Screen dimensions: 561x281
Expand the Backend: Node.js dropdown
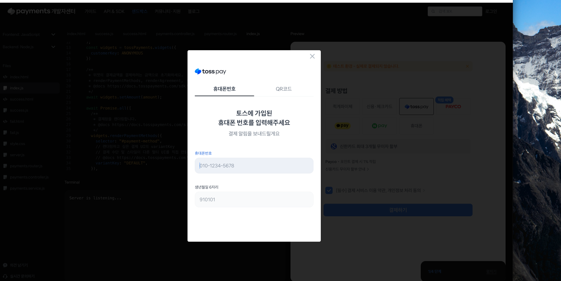[x=53, y=47]
